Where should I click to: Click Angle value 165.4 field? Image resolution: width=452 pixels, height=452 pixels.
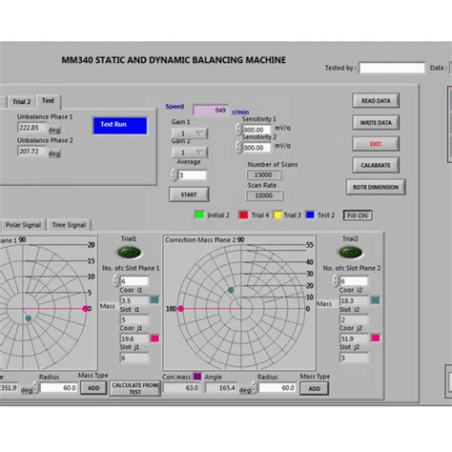(x=221, y=388)
